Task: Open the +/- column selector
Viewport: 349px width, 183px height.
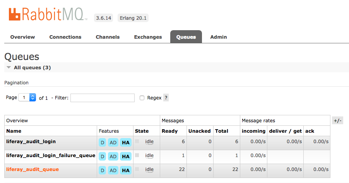Action: [x=337, y=121]
